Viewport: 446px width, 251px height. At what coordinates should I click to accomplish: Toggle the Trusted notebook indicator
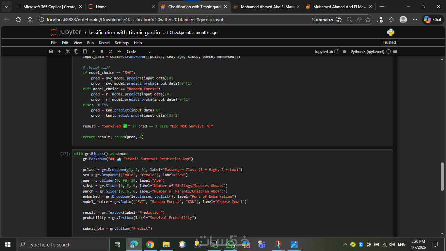pyautogui.click(x=389, y=42)
